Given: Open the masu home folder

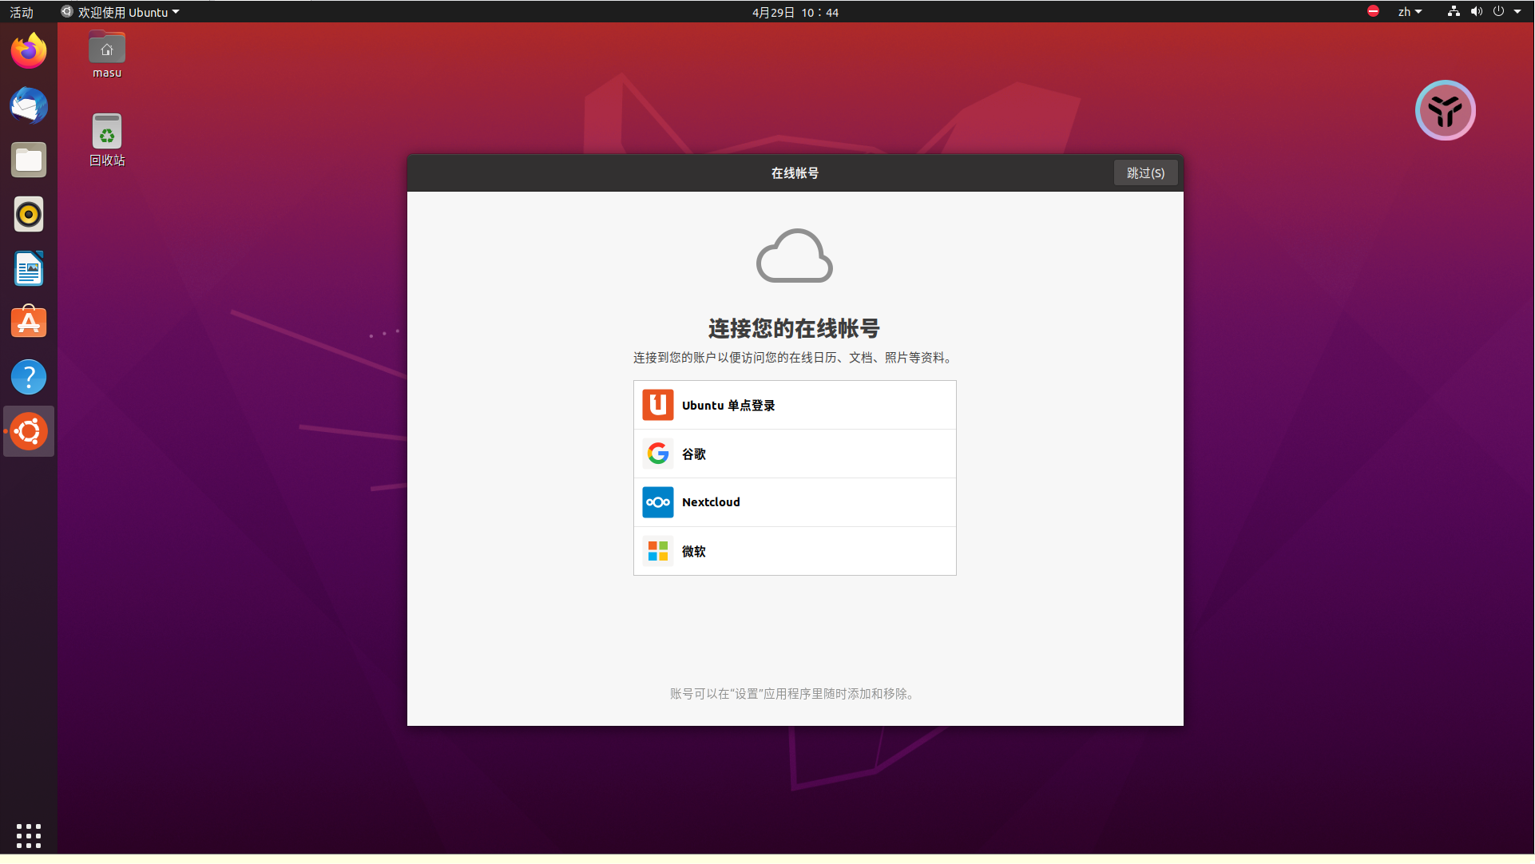Looking at the screenshot, I should coord(107,50).
